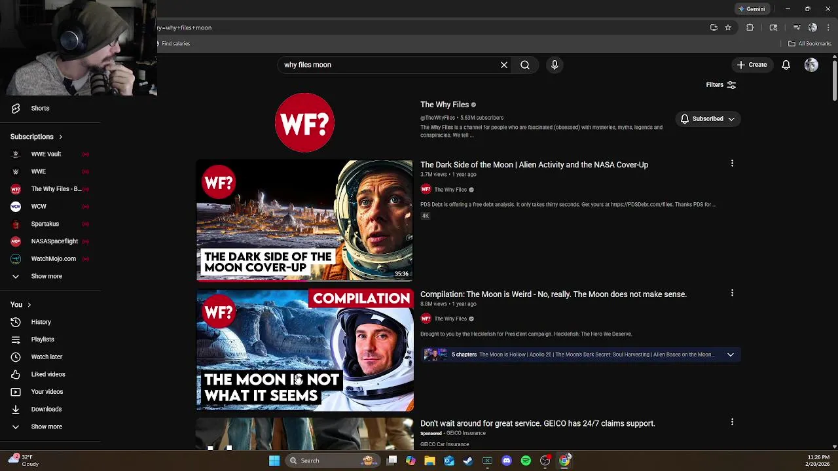Open Discord from the taskbar
This screenshot has width=838, height=471.
pos(507,461)
